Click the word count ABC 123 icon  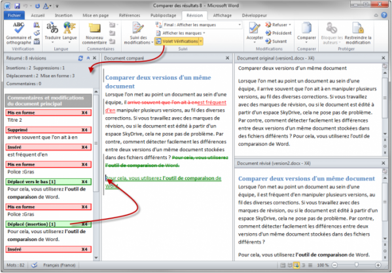tap(37, 41)
